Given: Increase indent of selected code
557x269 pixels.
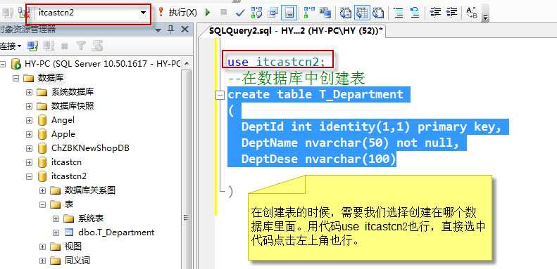Looking at the screenshot, I should pos(451,13).
